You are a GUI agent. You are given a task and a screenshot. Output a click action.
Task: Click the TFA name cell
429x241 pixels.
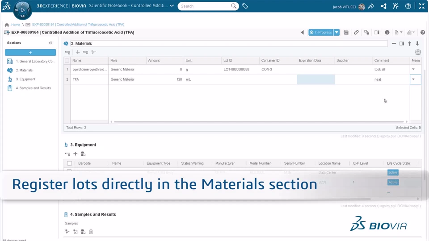[89, 79]
